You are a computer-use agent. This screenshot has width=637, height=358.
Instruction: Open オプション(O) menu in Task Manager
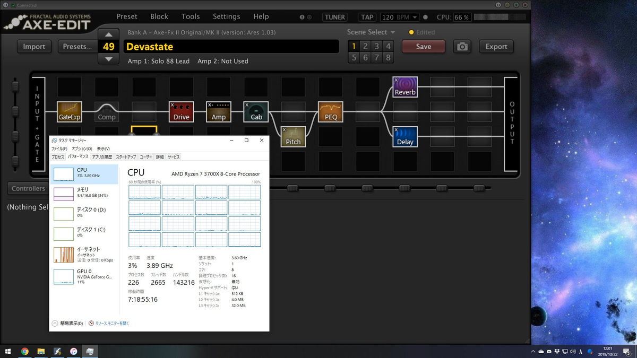tap(82, 149)
